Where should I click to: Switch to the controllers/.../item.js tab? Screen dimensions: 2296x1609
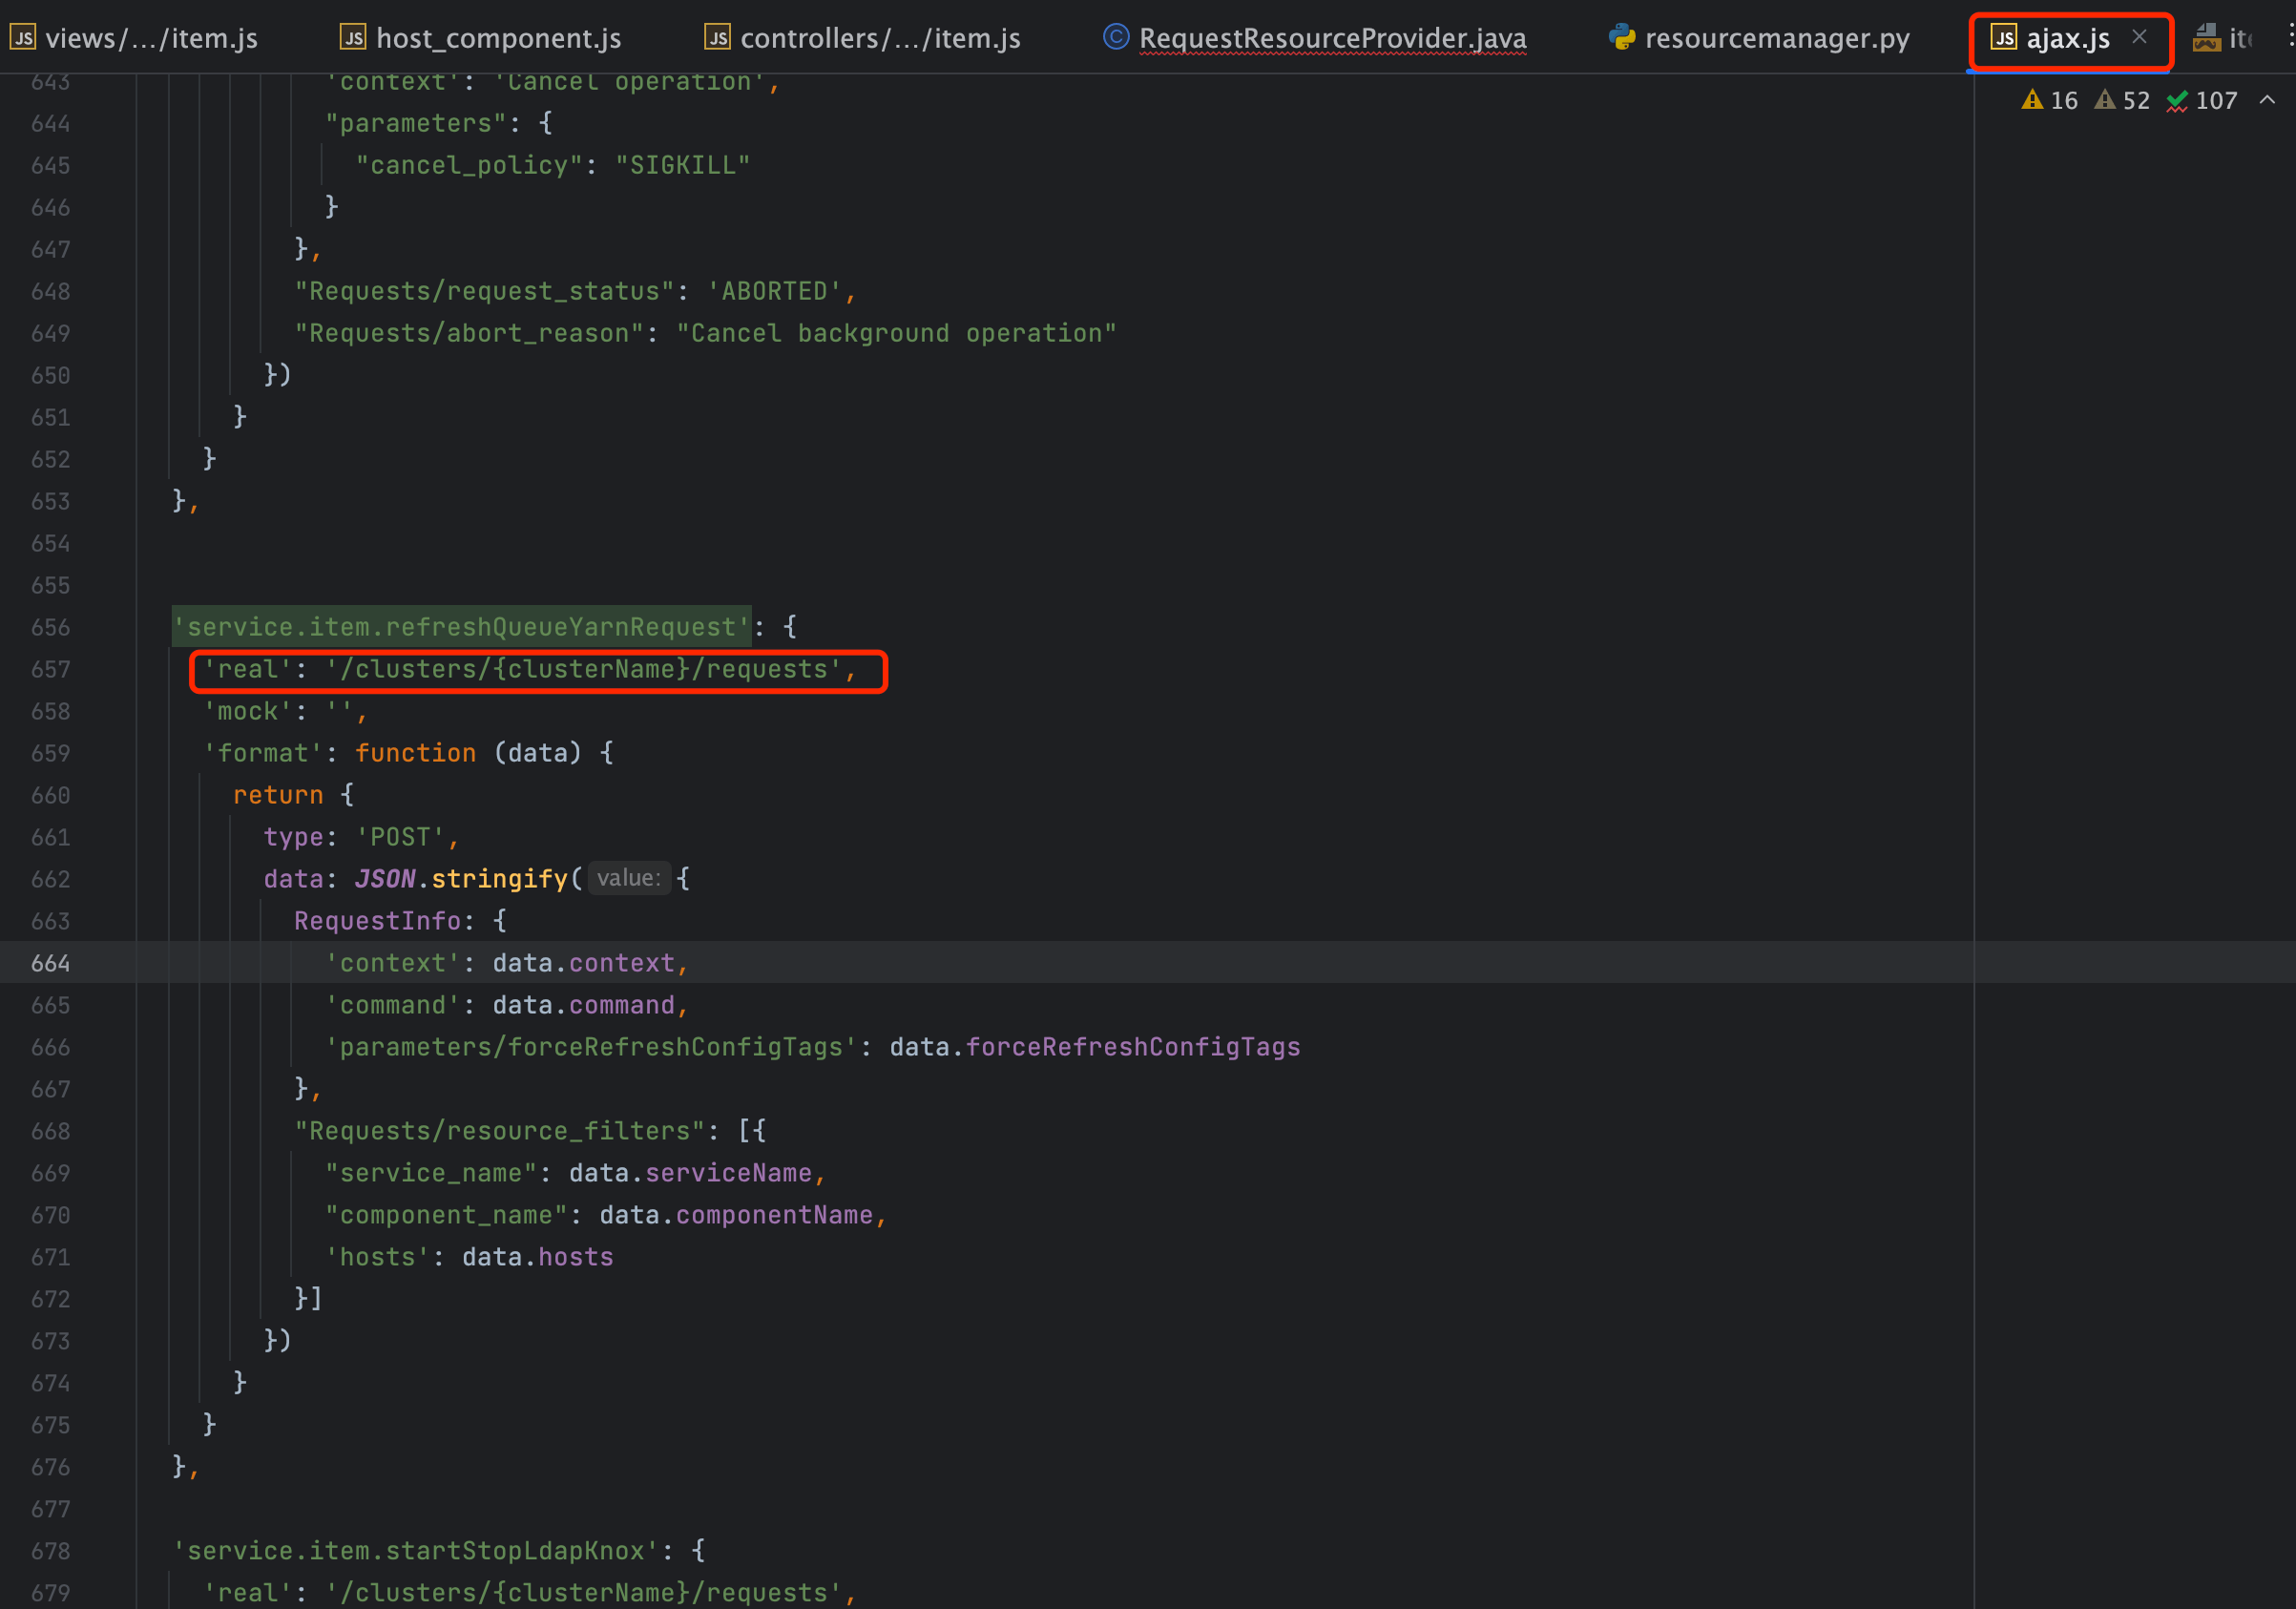(863, 38)
